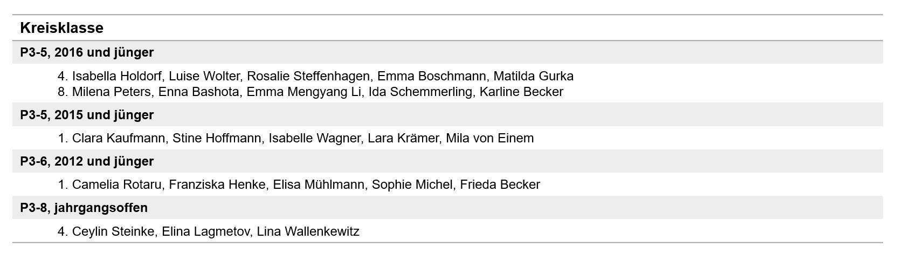
Task: Click on Matilda Gurka
Action: click(x=533, y=76)
